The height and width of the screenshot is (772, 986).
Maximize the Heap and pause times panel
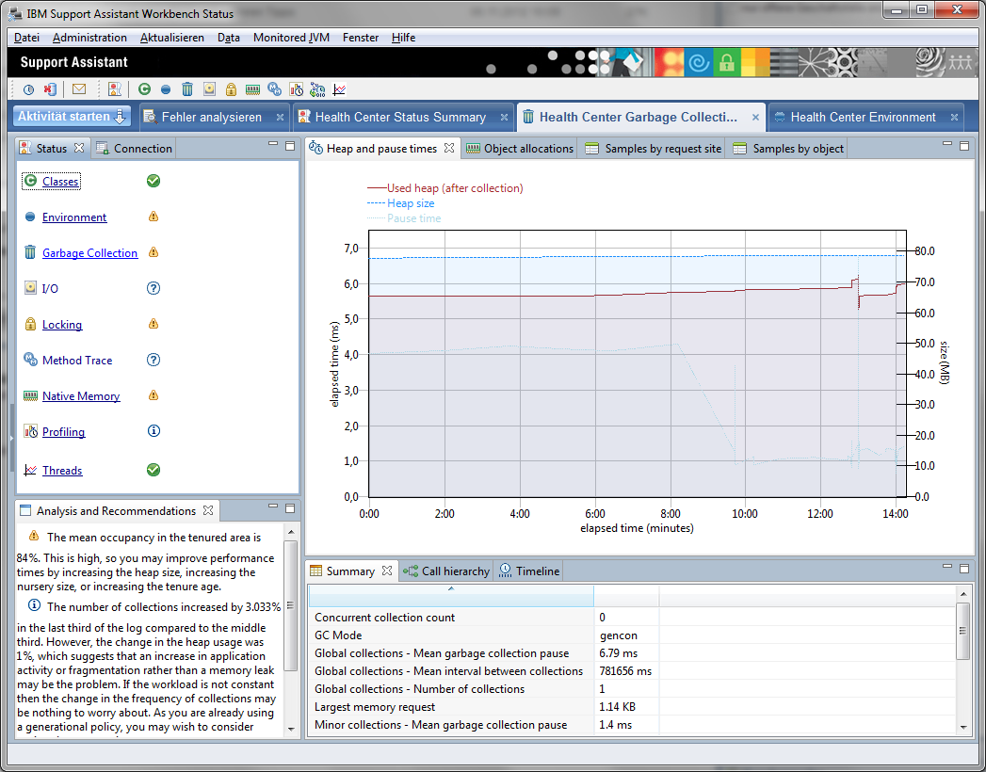[963, 146]
